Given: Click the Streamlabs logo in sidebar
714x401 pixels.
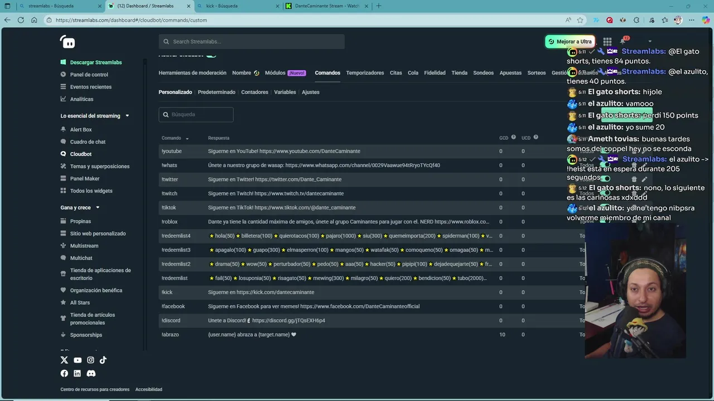Looking at the screenshot, I should click(67, 41).
